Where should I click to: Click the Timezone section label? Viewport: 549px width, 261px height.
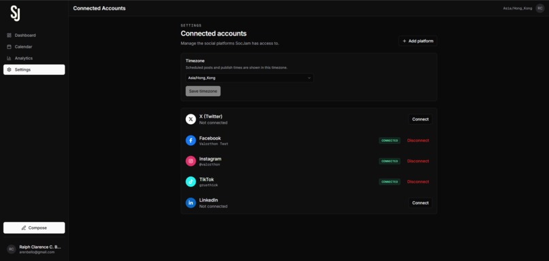tap(195, 61)
